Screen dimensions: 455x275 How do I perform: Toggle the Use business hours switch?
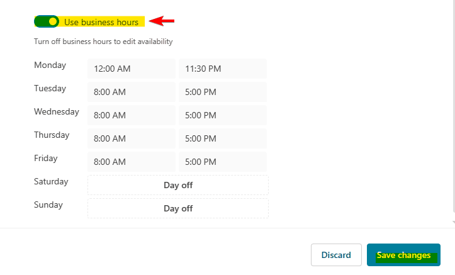[47, 21]
